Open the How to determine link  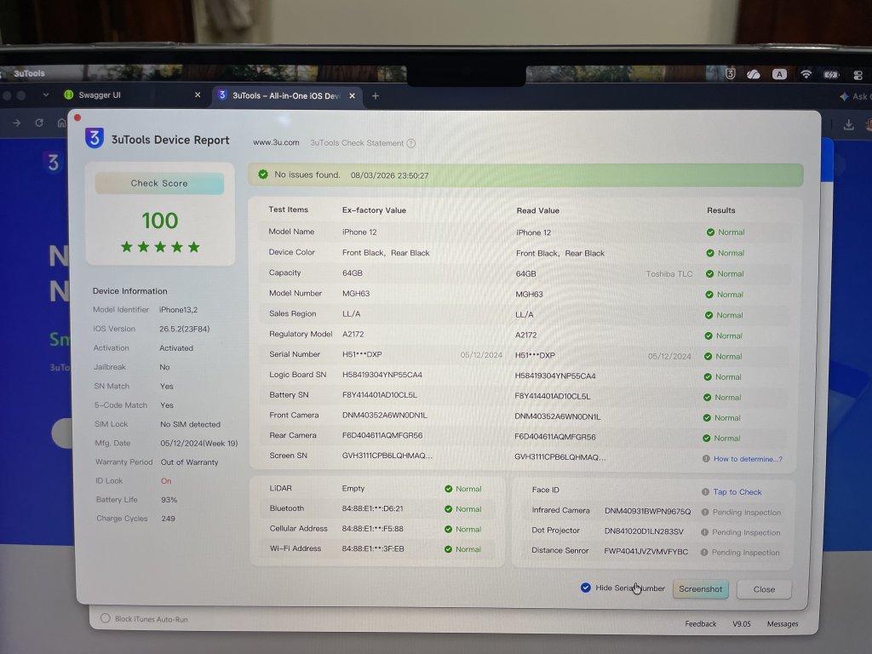748,459
